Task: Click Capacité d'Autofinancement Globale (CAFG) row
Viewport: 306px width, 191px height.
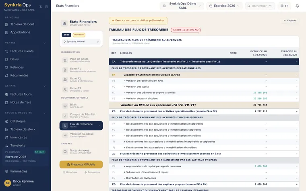Action: 204,75
